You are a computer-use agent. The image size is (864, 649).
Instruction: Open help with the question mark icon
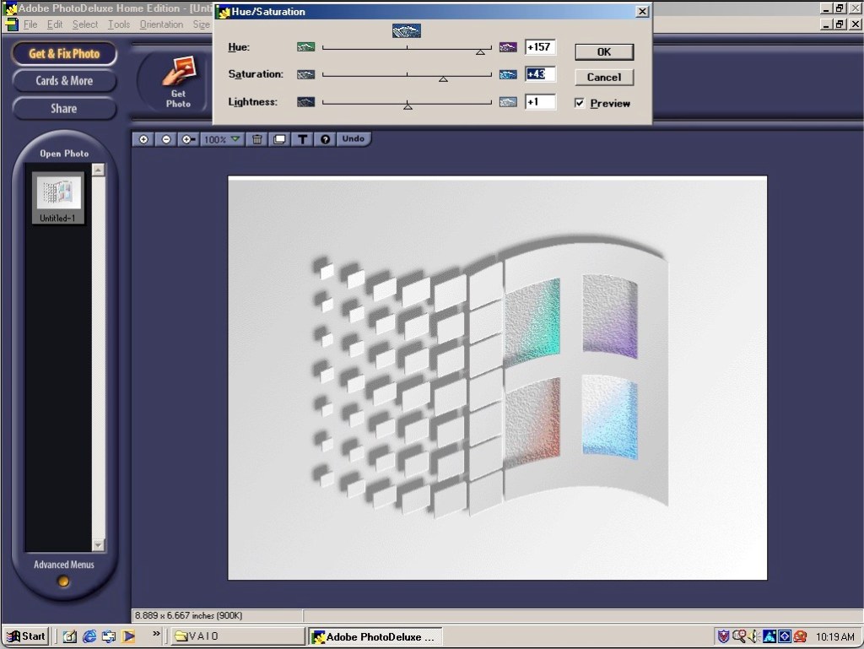[x=325, y=139]
